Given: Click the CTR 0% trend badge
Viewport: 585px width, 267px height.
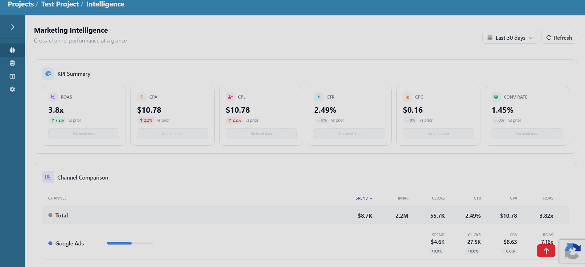Looking at the screenshot, I should (x=322, y=120).
